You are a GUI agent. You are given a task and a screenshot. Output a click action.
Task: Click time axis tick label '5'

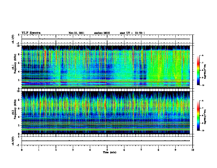tap(107, 150)
